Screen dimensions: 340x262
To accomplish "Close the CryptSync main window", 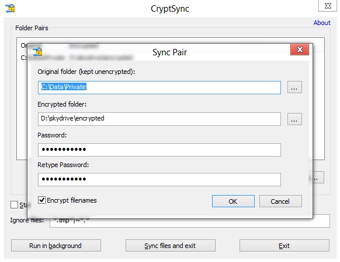I will (328, 6).
